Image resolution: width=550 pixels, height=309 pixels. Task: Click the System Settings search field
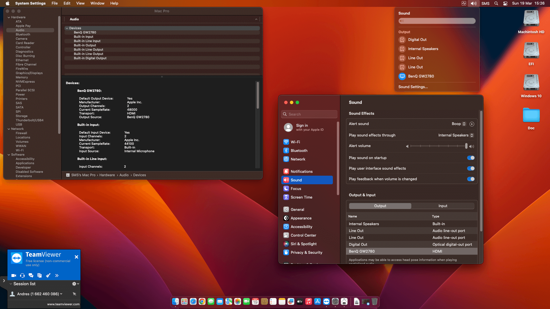point(309,114)
